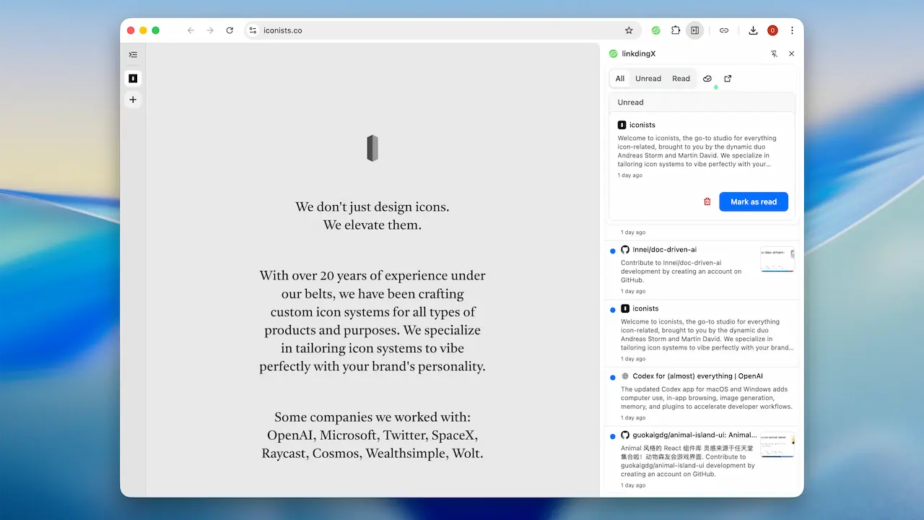
Task: Open the guokaigdg/animal-island-ui bookmark
Action: [694, 435]
